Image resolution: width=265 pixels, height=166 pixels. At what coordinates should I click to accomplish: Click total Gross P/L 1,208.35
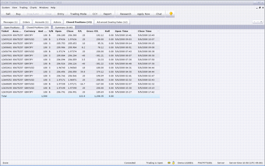tap(99, 96)
